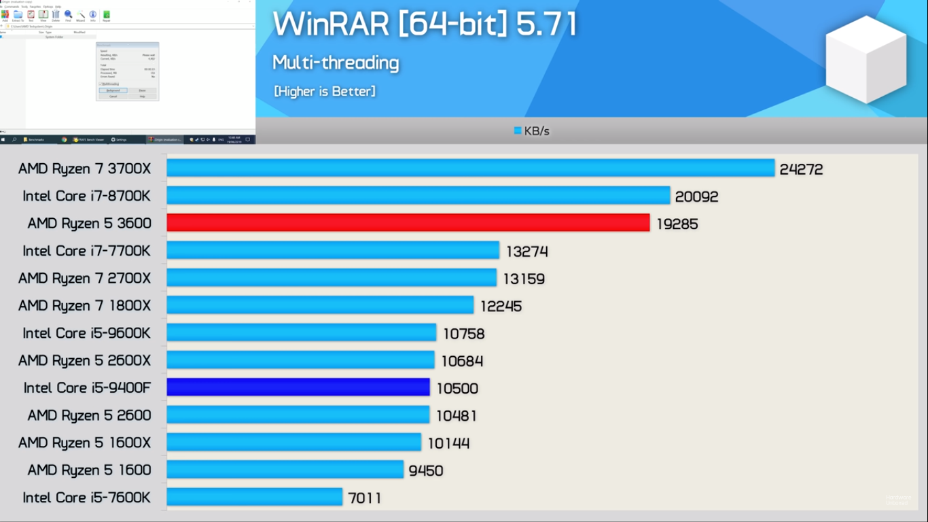Click the Multi-threading subtitle text
Image resolution: width=928 pixels, height=522 pixels.
tap(336, 63)
